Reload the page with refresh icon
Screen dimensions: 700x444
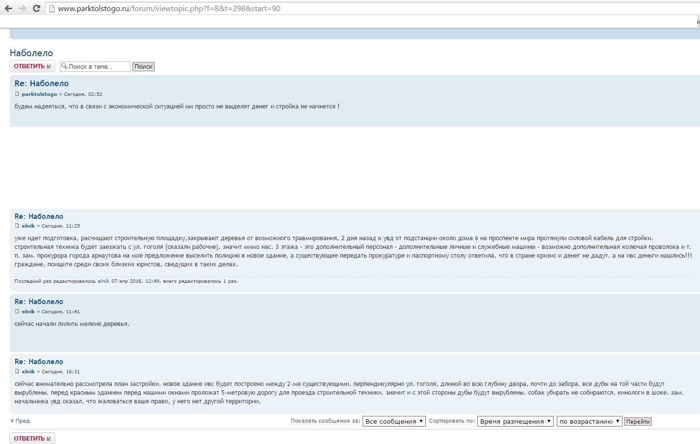click(x=36, y=9)
